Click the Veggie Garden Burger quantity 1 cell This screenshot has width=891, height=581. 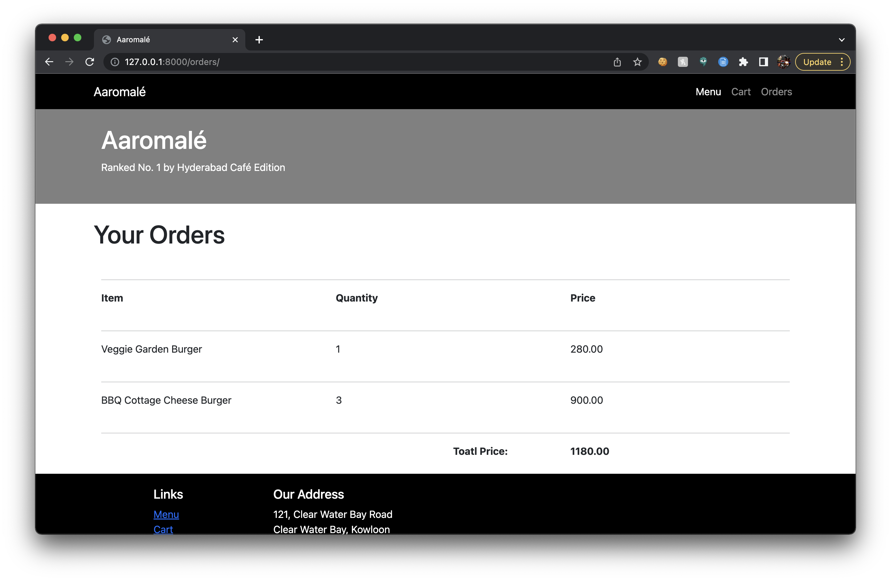(338, 349)
